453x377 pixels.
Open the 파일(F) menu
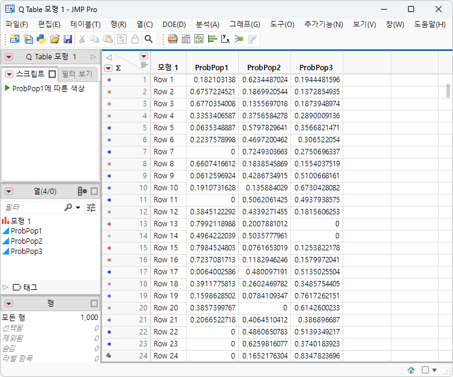[x=17, y=24]
